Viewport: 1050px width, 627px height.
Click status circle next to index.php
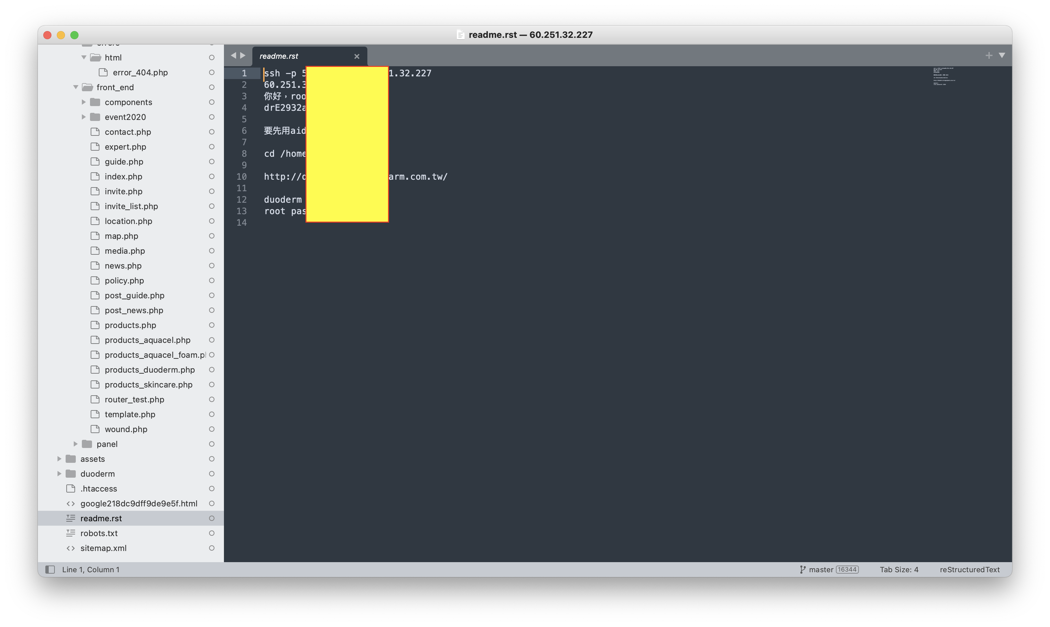coord(211,176)
